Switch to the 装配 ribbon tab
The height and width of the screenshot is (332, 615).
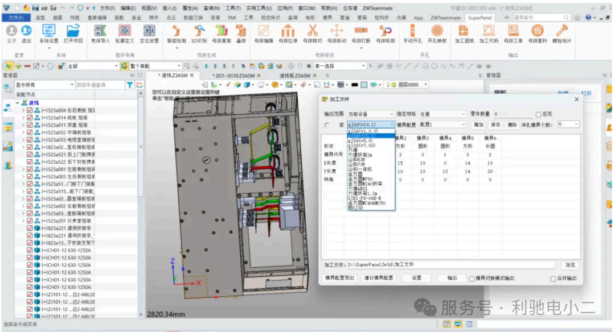(x=119, y=18)
